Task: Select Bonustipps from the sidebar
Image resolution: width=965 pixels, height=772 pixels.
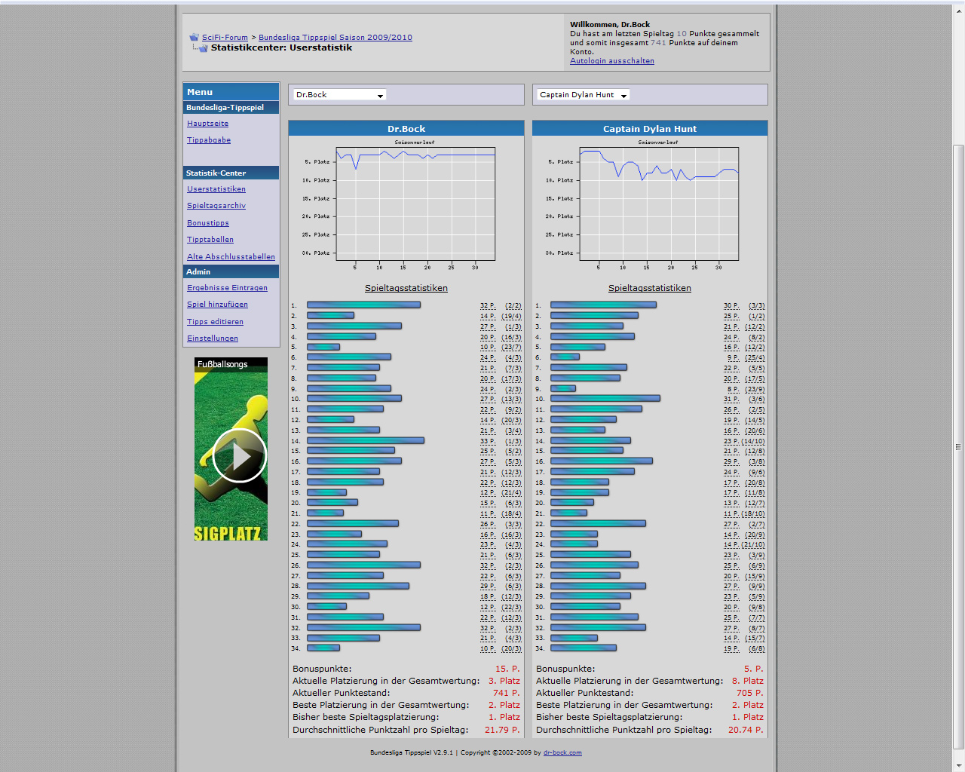Action: click(x=208, y=223)
